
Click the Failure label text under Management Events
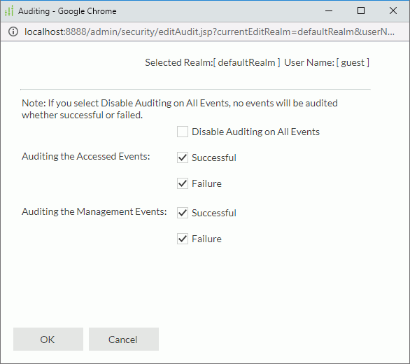[x=206, y=239]
